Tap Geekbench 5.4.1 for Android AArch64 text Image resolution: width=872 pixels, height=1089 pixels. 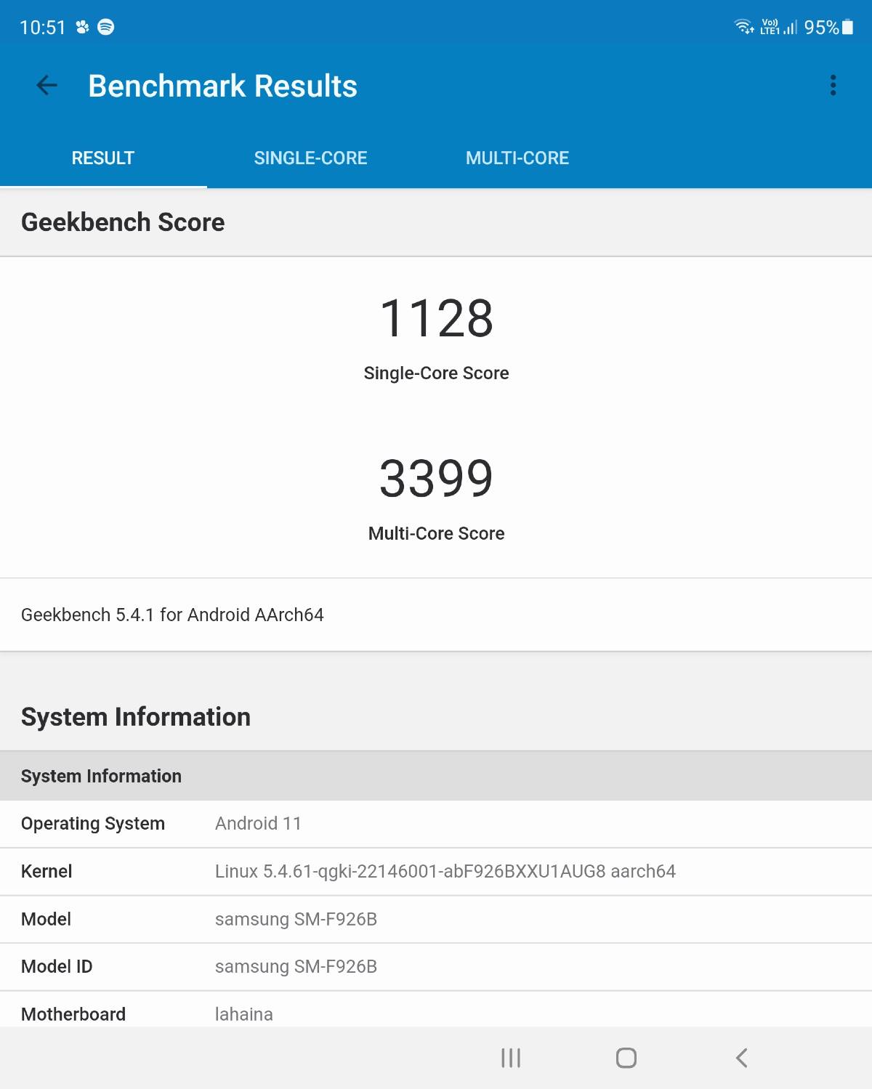[x=172, y=615]
